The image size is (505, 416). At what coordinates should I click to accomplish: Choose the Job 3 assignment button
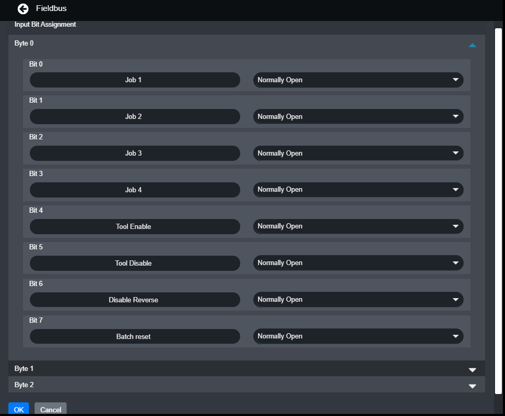135,153
